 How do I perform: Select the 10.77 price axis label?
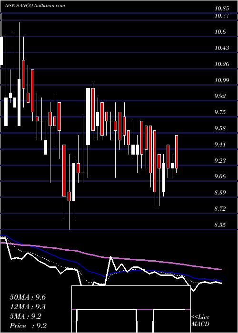(222, 16)
